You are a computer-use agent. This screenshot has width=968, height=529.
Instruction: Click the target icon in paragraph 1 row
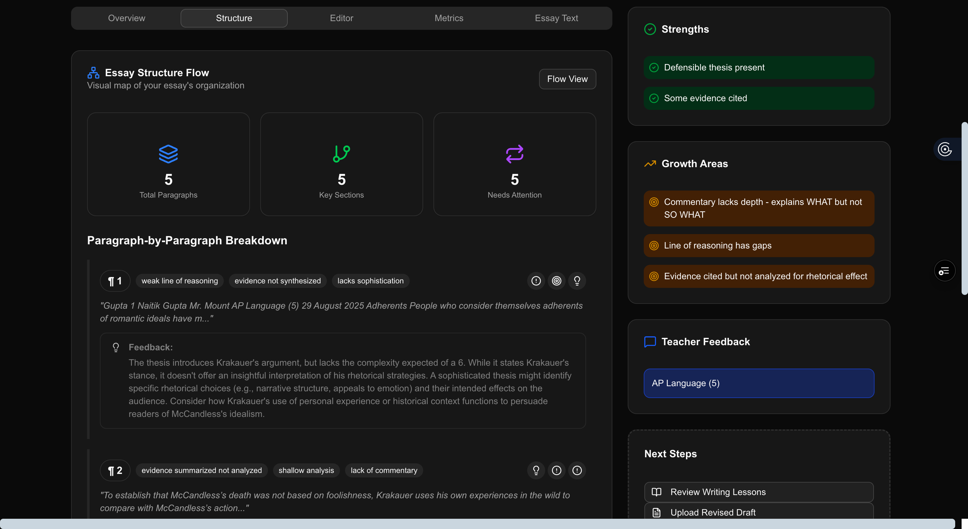[557, 281]
